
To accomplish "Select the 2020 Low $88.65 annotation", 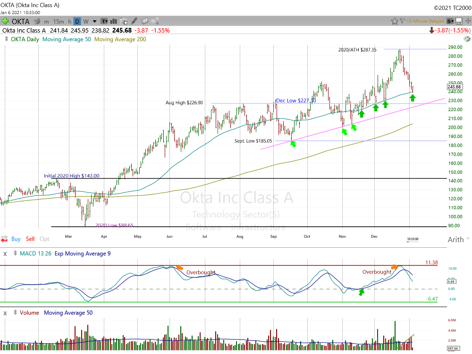I will (114, 225).
